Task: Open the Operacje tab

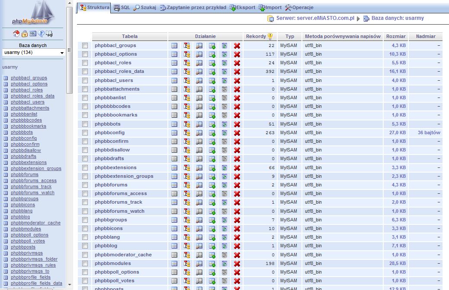Action: point(299,7)
